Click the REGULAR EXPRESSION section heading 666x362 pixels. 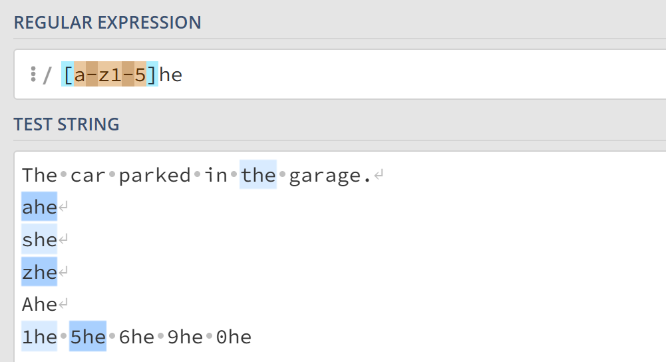[x=108, y=22]
